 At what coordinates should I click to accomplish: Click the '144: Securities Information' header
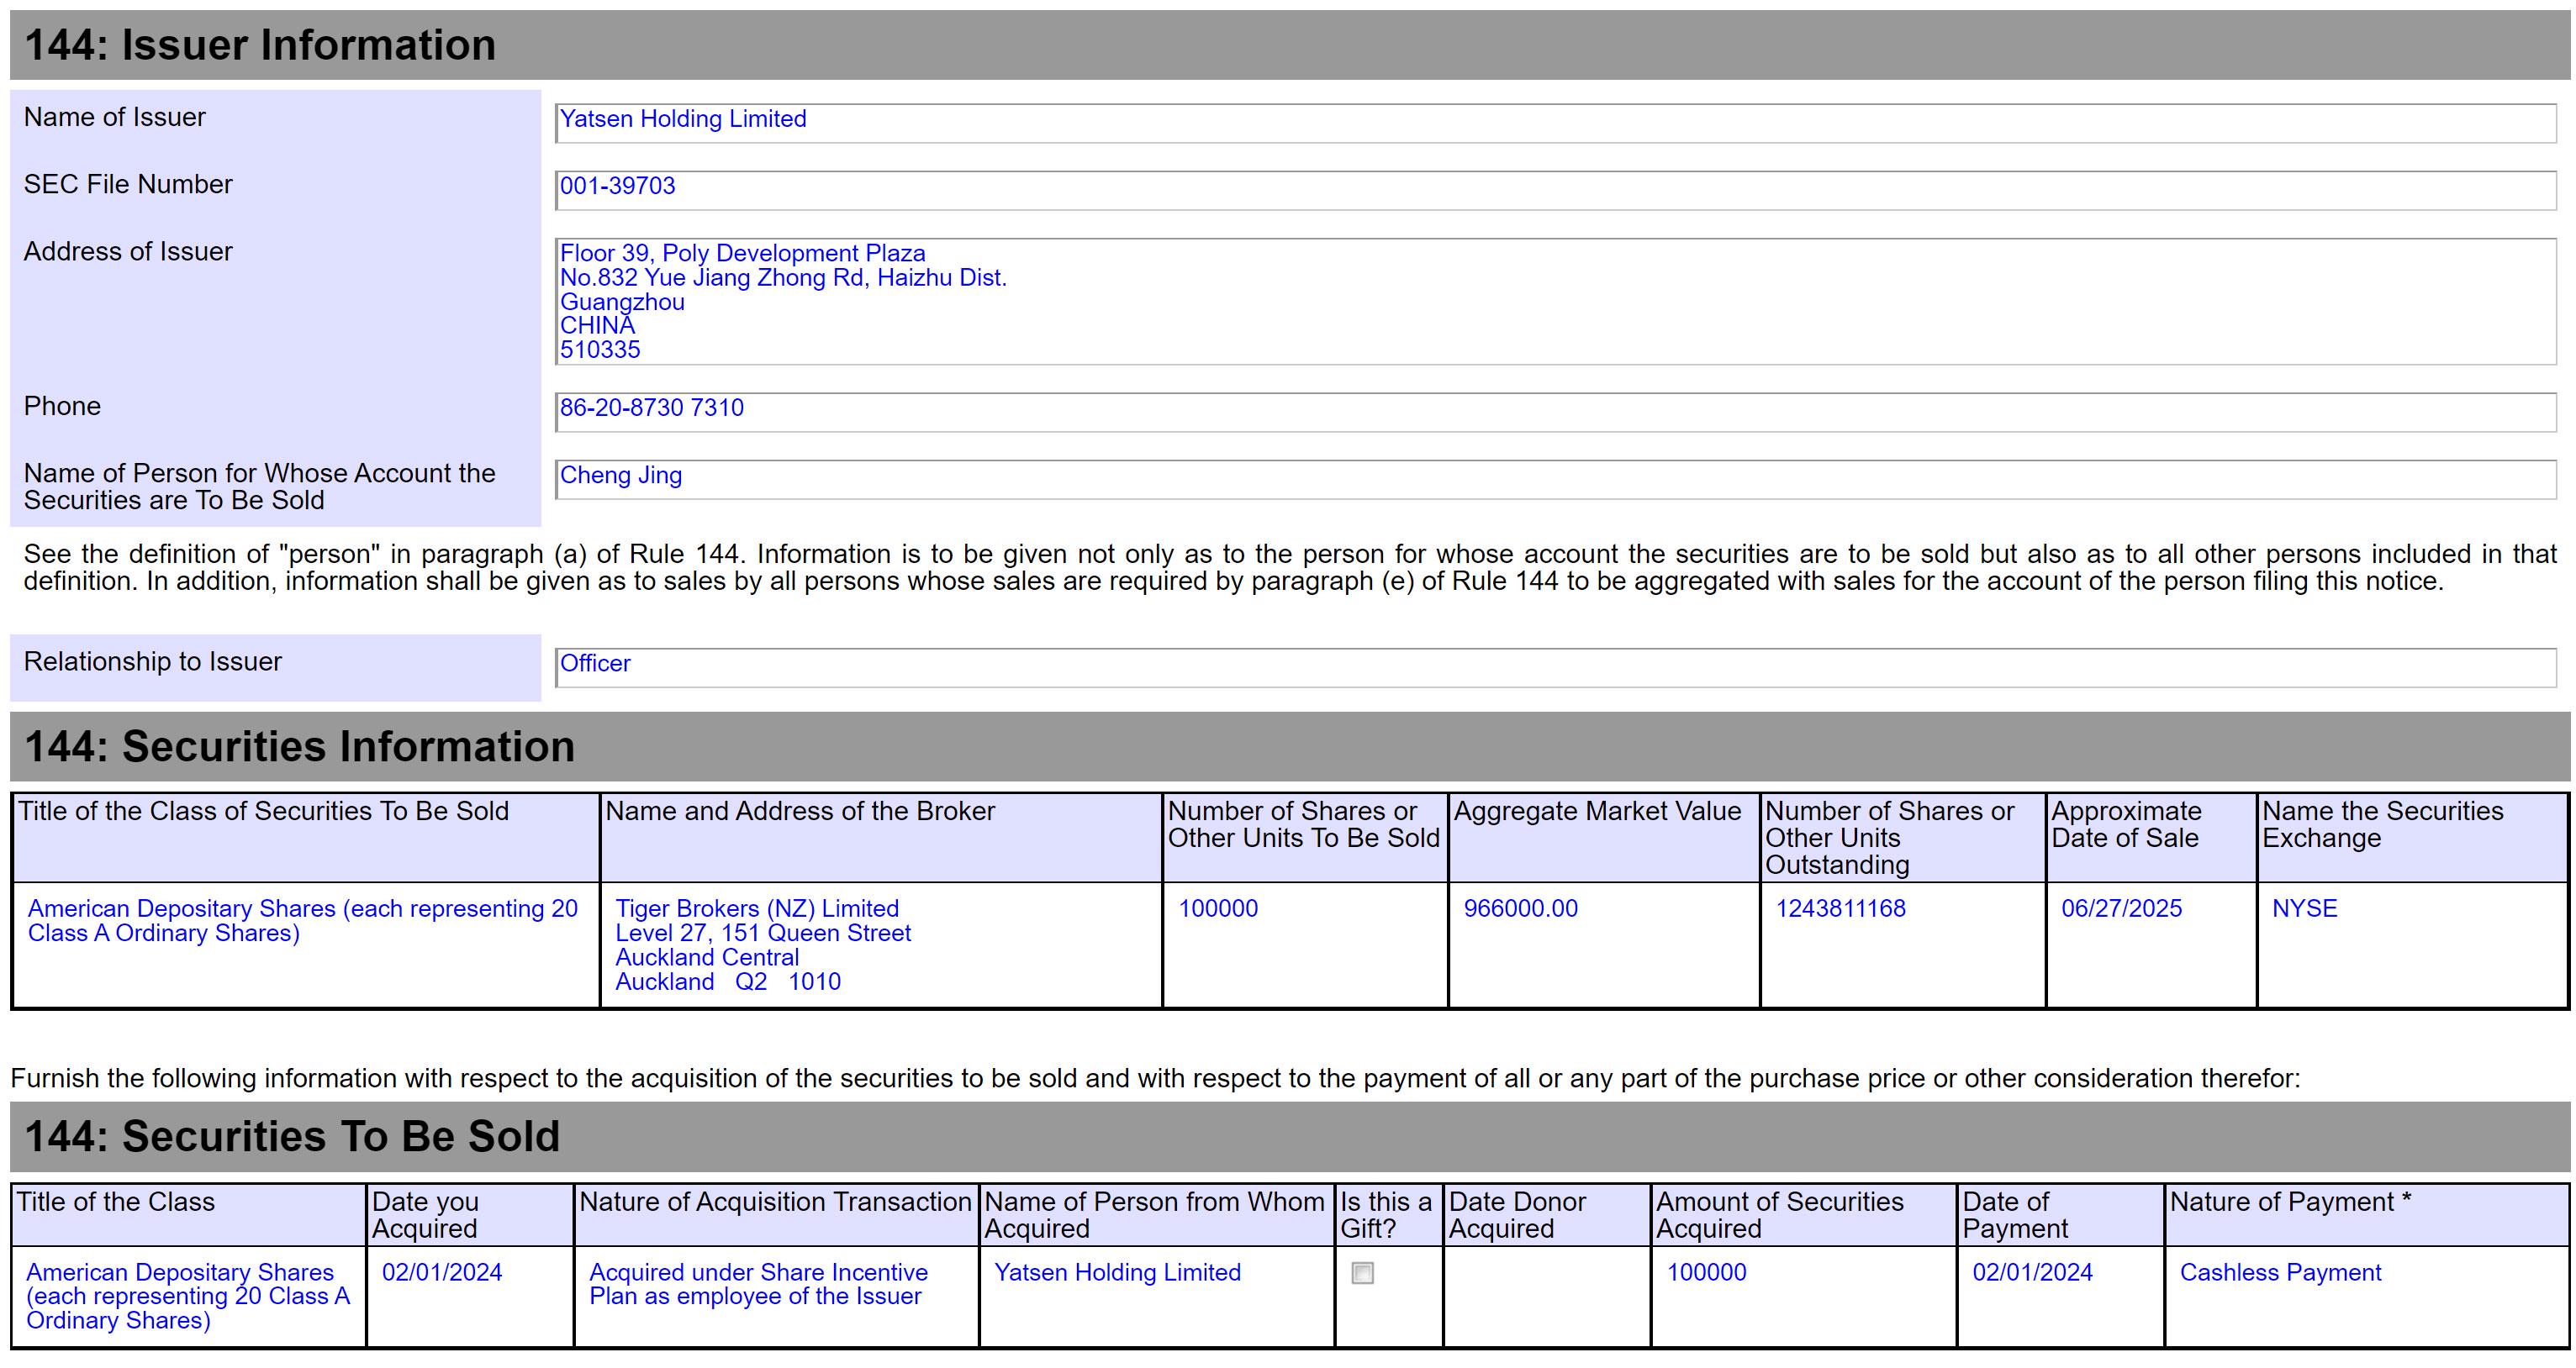(1289, 746)
